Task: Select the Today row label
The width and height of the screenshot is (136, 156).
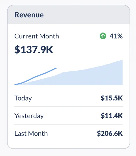Action: [x=23, y=98]
